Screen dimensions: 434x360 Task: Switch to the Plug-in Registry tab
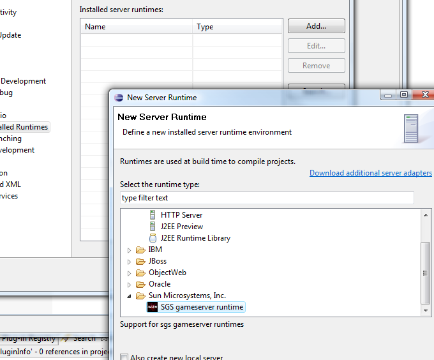(x=28, y=339)
